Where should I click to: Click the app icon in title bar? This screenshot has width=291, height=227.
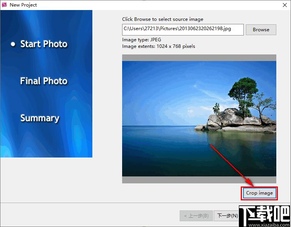(x=4, y=5)
